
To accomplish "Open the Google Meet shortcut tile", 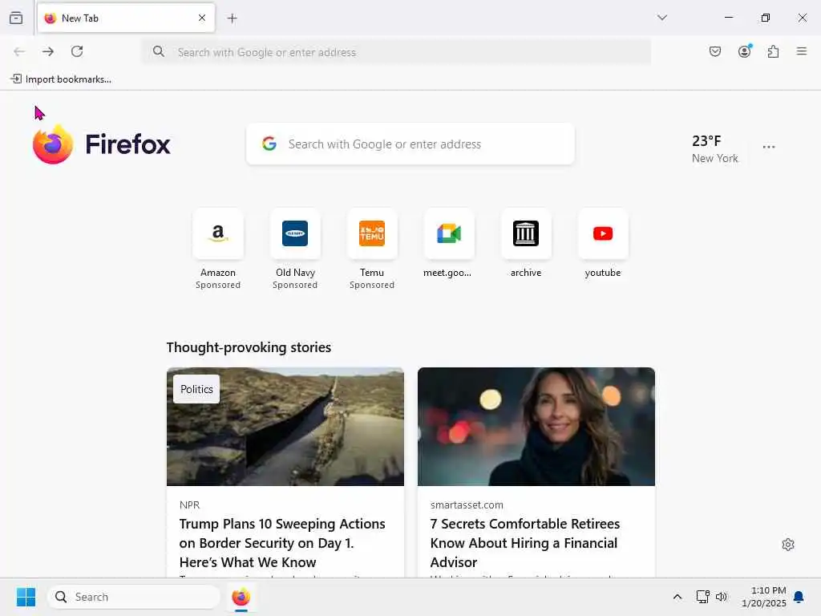I will coord(449,244).
